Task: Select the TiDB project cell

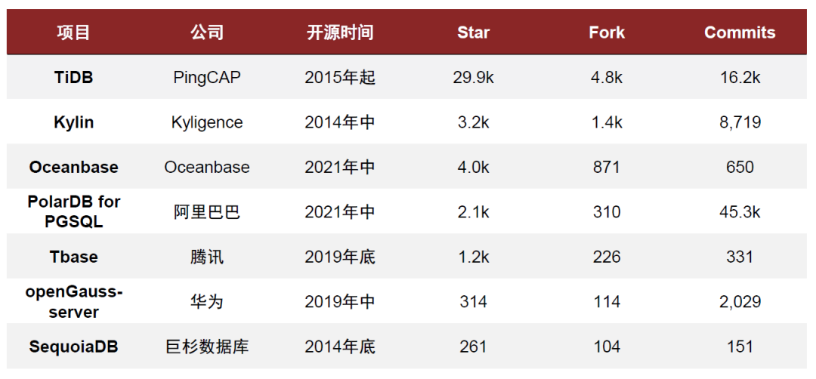Action: (x=73, y=78)
